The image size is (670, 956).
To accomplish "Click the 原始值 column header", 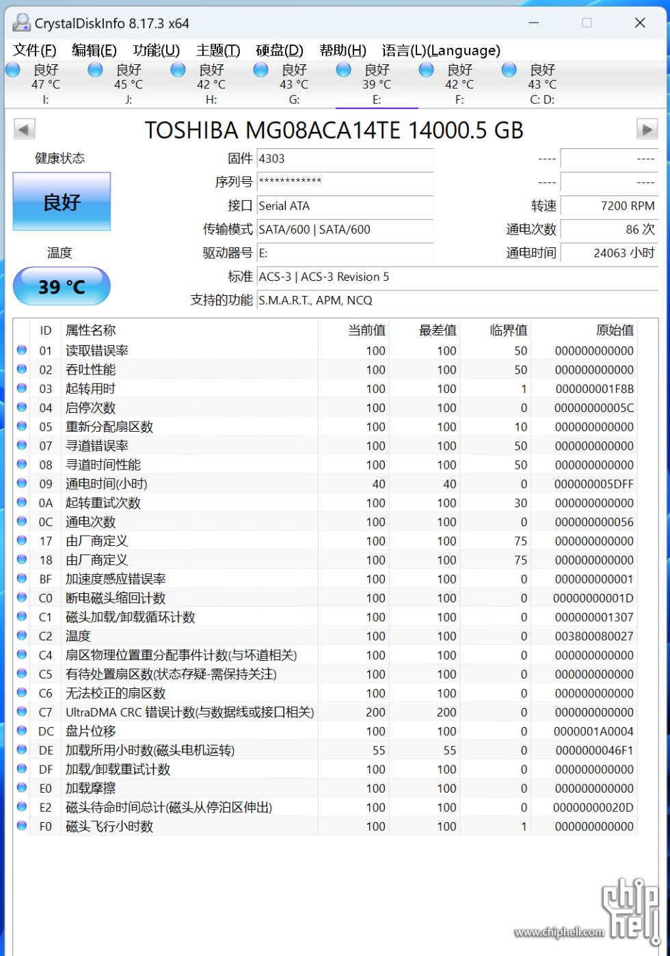I will pos(615,331).
